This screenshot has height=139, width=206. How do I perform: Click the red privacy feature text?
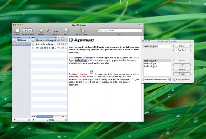click(79, 74)
